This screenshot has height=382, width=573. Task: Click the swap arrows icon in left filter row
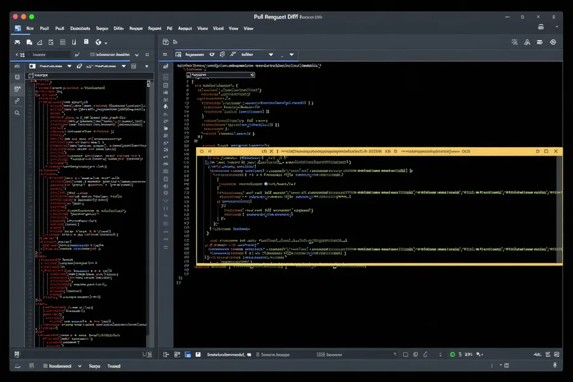pyautogui.click(x=80, y=66)
